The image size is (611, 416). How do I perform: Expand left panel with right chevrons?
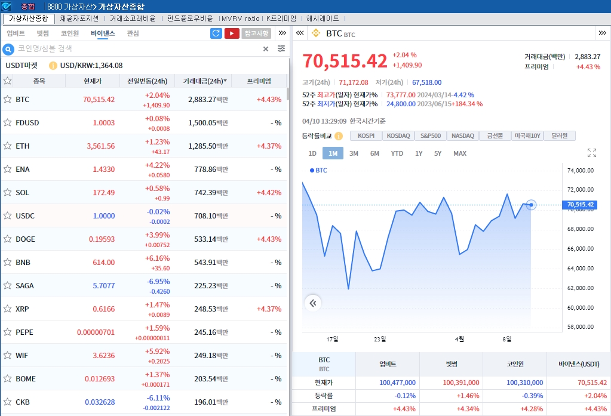pos(283,33)
